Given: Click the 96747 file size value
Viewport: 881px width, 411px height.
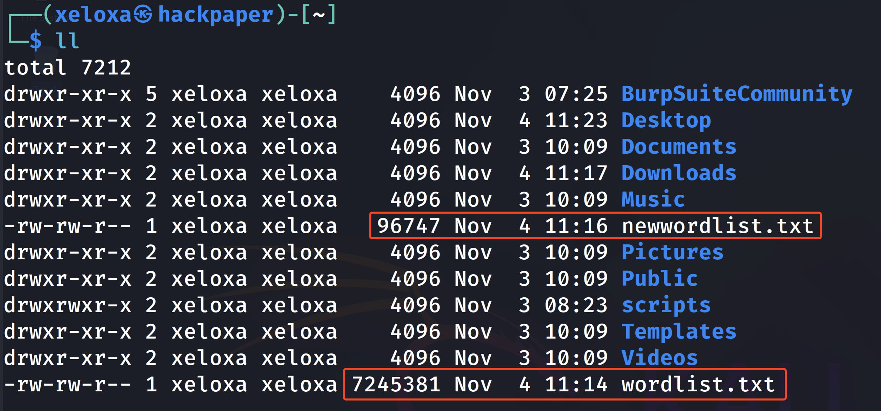Looking at the screenshot, I should [x=408, y=226].
